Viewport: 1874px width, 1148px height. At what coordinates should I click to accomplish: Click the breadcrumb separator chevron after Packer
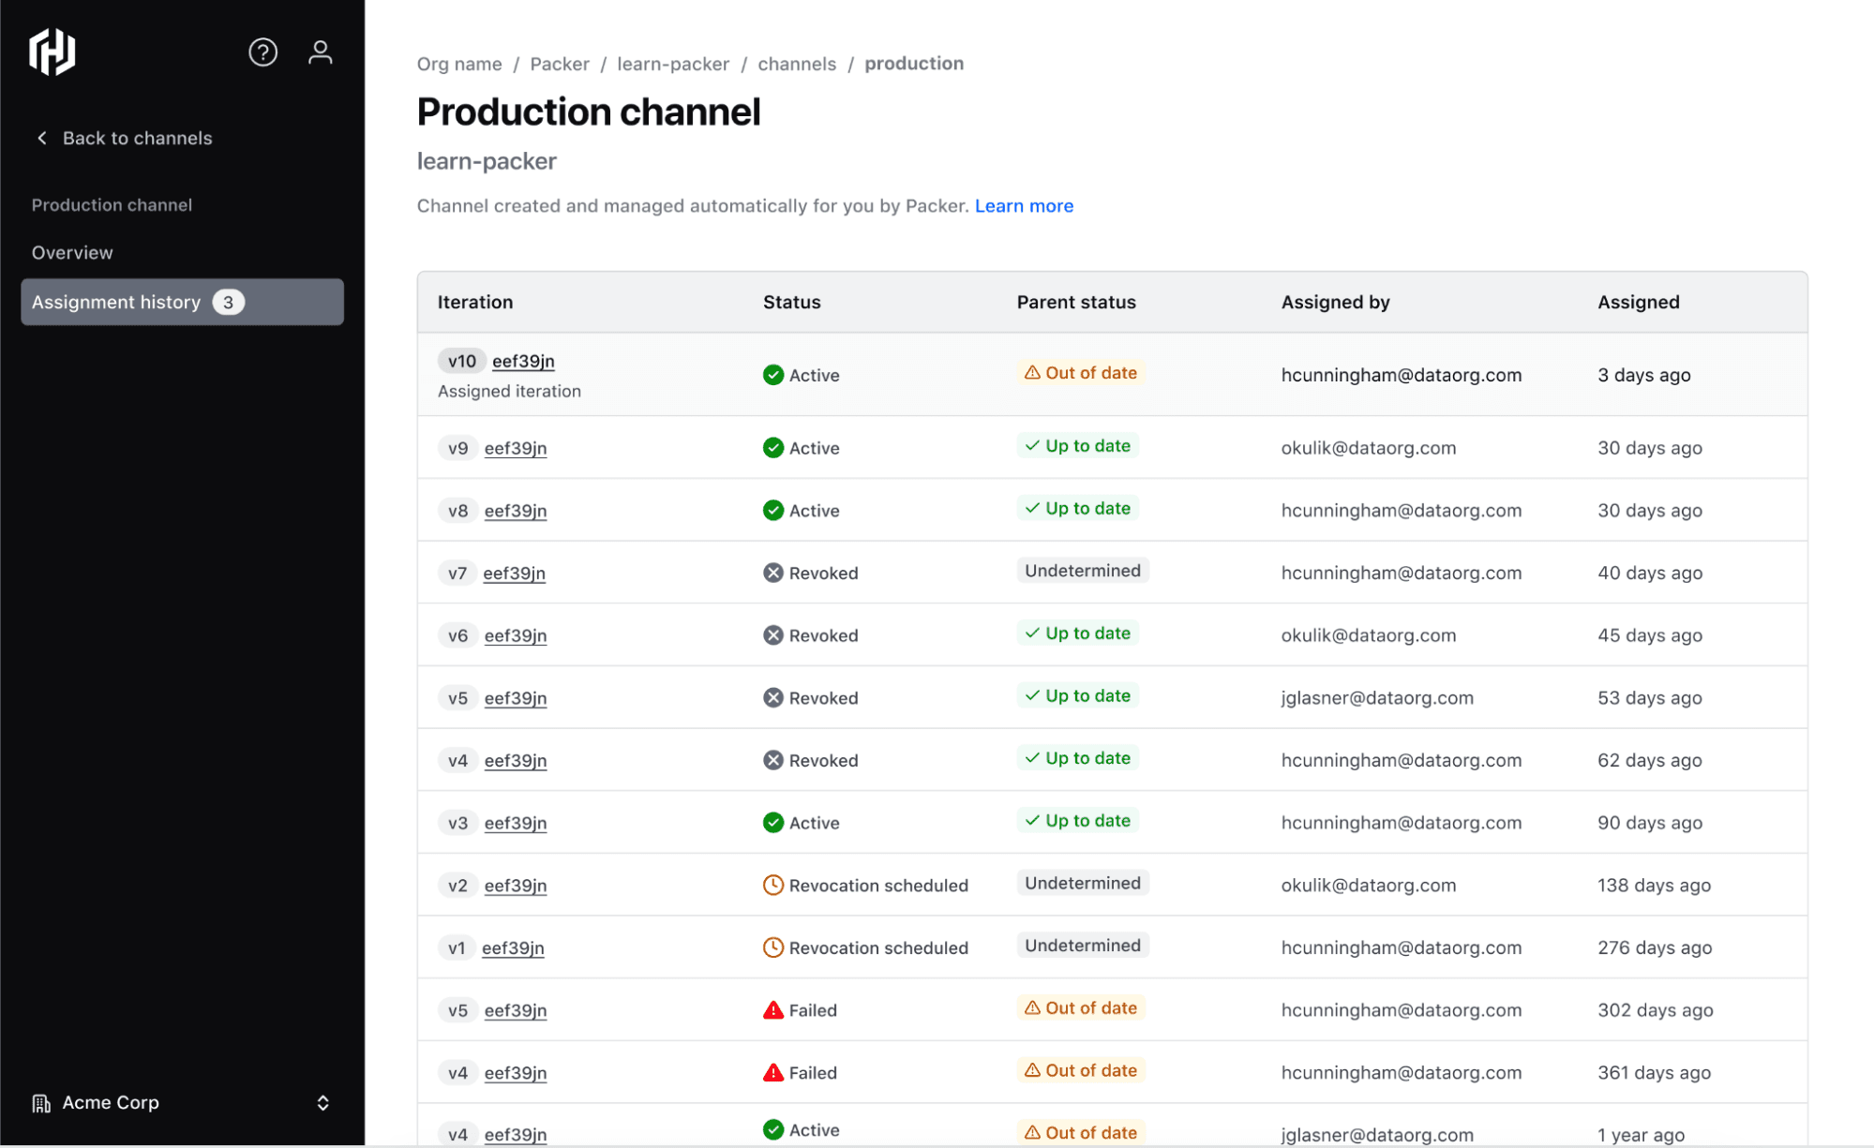604,64
